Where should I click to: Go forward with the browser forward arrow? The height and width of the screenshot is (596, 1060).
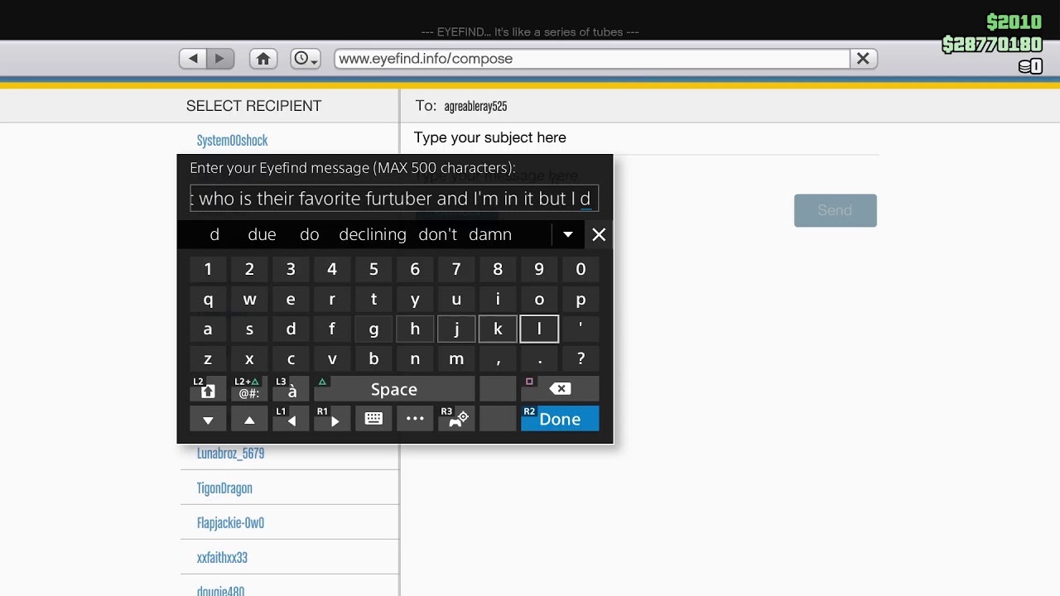[220, 59]
